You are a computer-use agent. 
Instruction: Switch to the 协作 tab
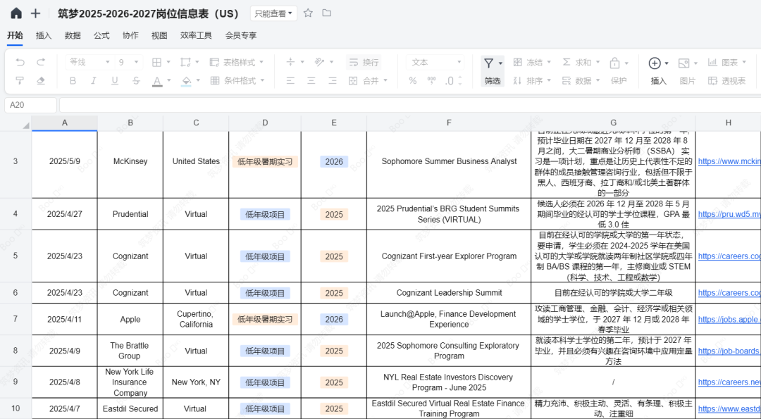[130, 35]
